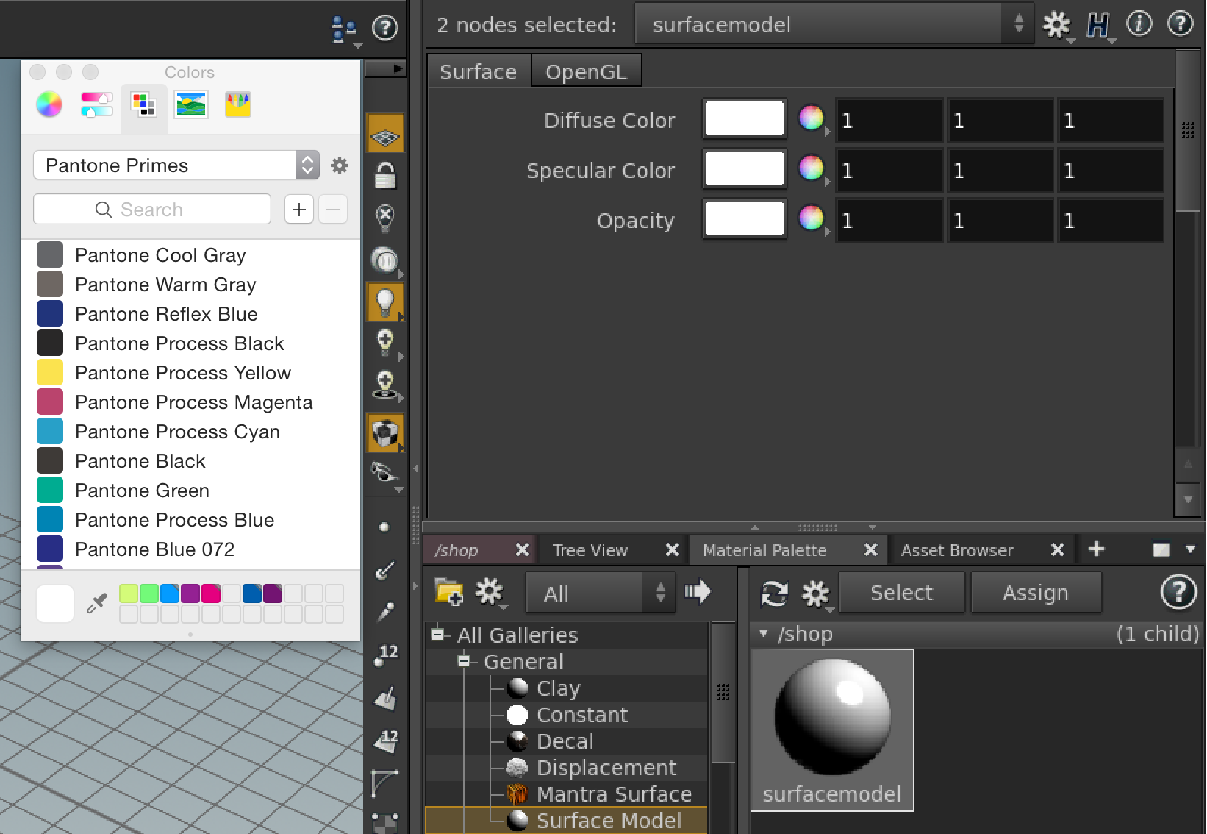
Task: Collapse the General gallery tree node
Action: tap(464, 661)
